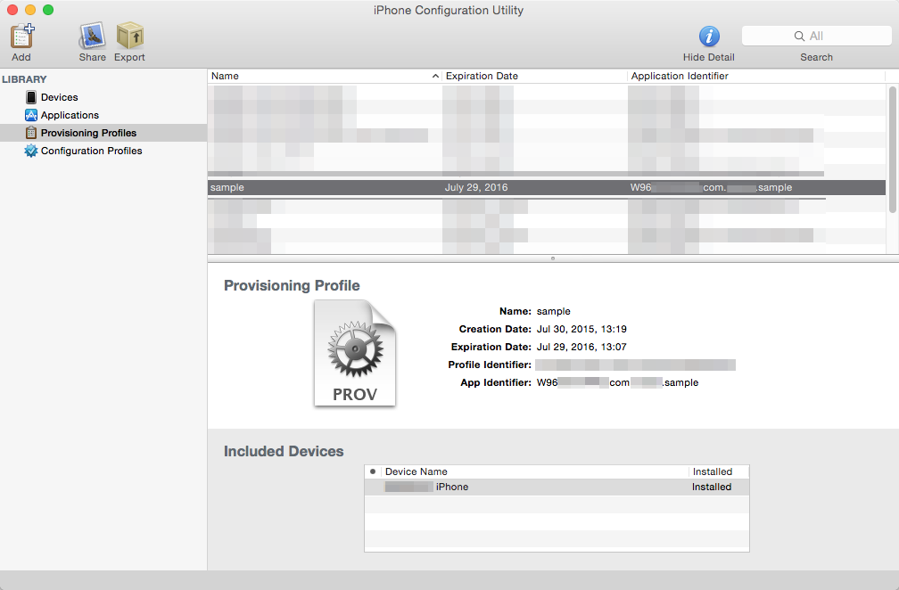Viewport: 899px width, 590px height.
Task: Select the iPhone device row
Action: pos(557,487)
